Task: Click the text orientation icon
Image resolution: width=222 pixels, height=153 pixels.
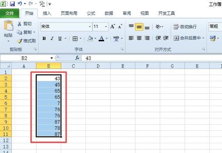Action: 158,27
